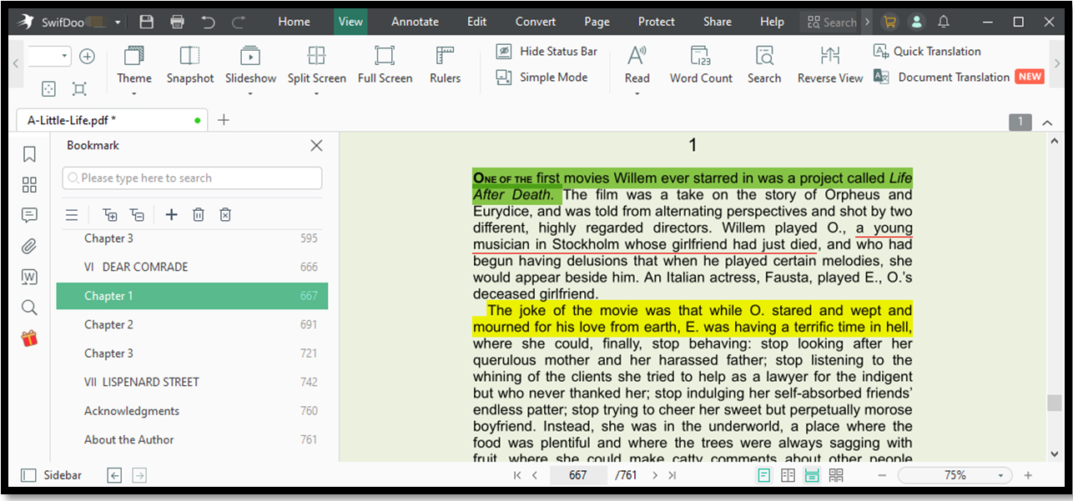Switch to the Home tab
This screenshot has height=501, width=1073.
click(x=294, y=22)
